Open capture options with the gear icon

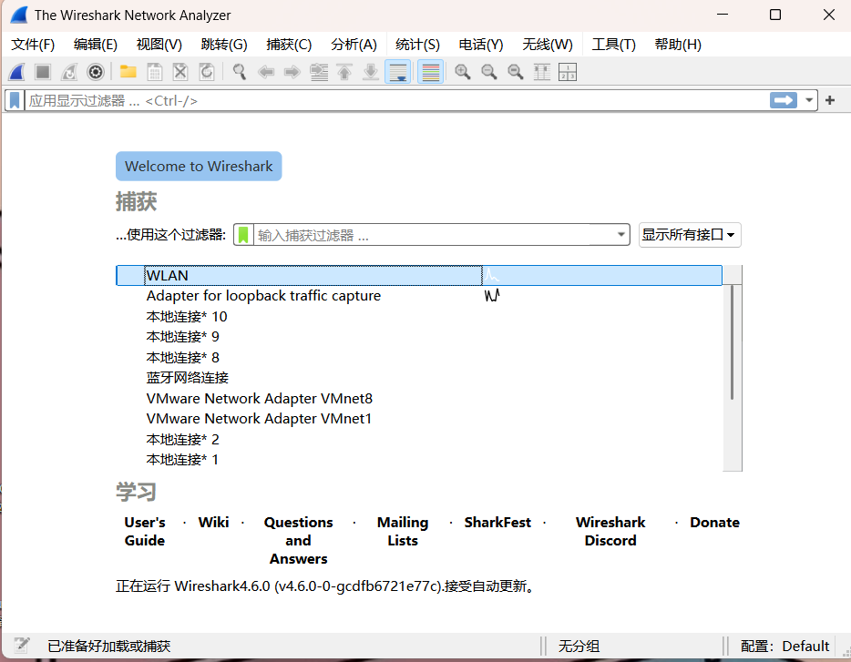pos(96,71)
